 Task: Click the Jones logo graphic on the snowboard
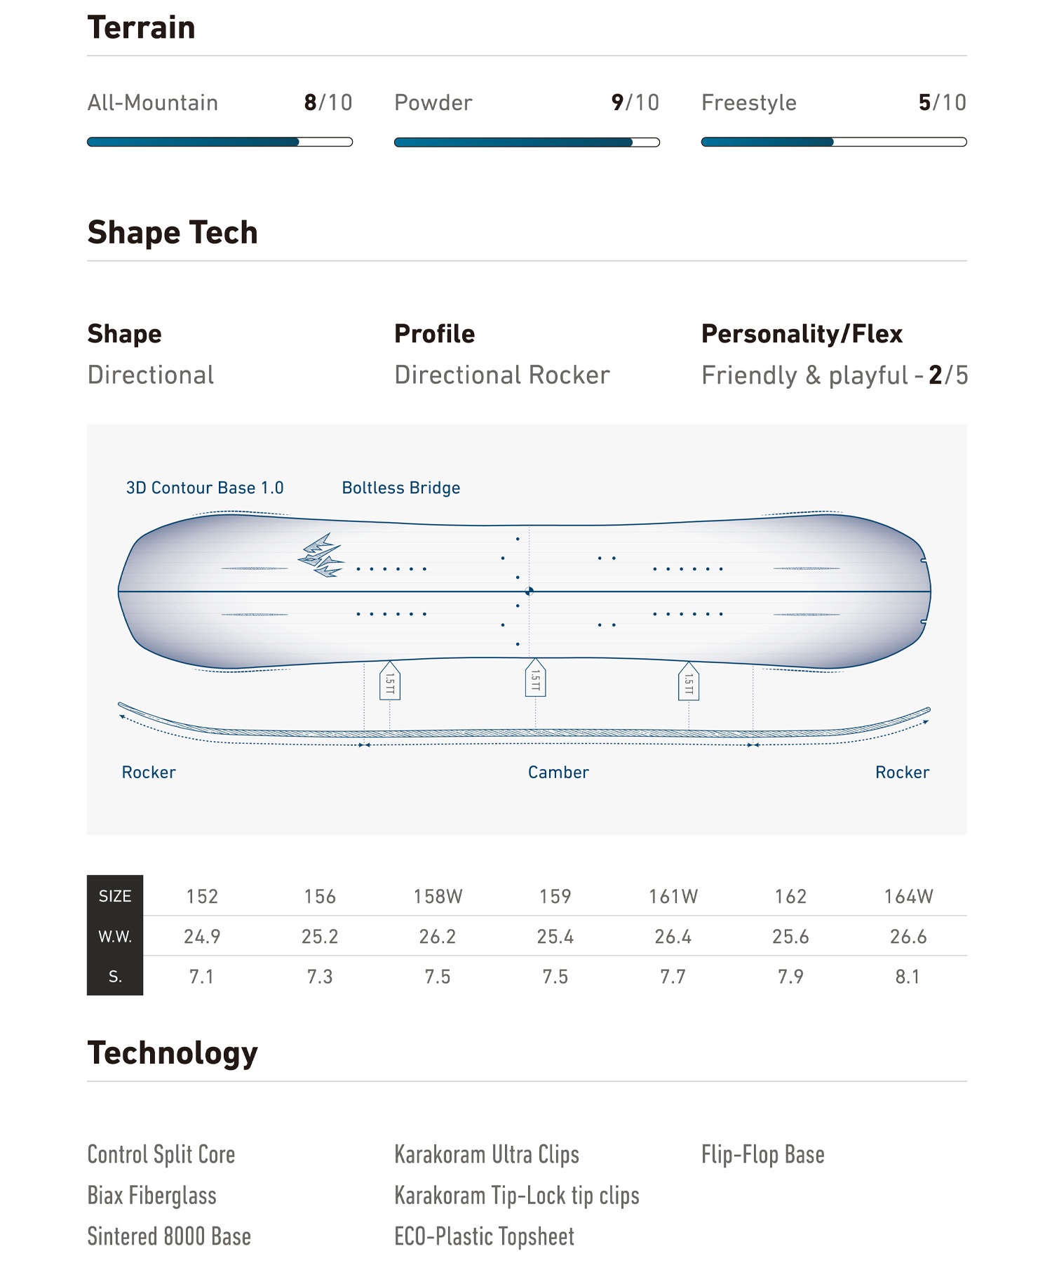click(x=321, y=556)
